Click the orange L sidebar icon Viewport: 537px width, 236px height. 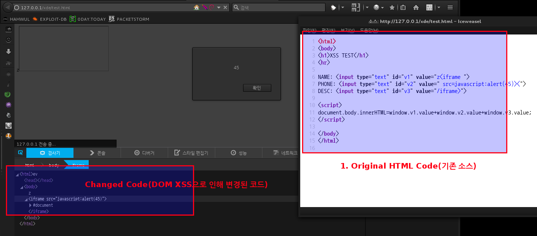(x=9, y=136)
